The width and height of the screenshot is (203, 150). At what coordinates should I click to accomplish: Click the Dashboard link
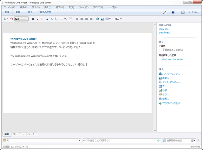tap(165, 33)
